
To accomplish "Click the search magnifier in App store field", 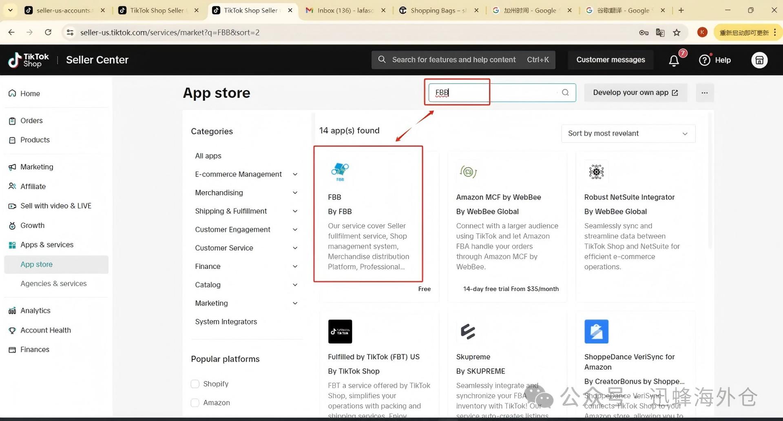I will tap(565, 93).
